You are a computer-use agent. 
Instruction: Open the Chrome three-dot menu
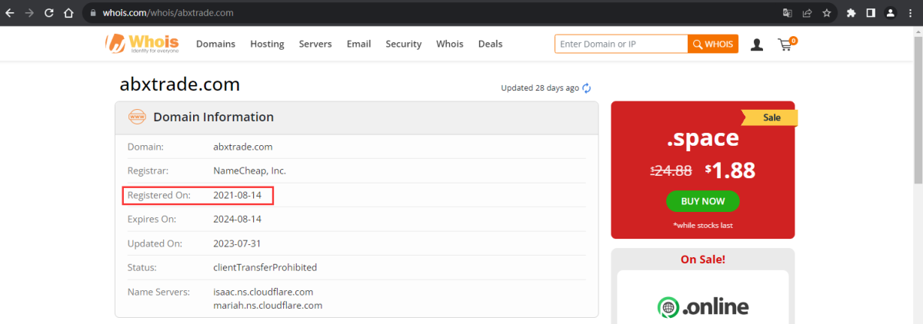click(911, 13)
